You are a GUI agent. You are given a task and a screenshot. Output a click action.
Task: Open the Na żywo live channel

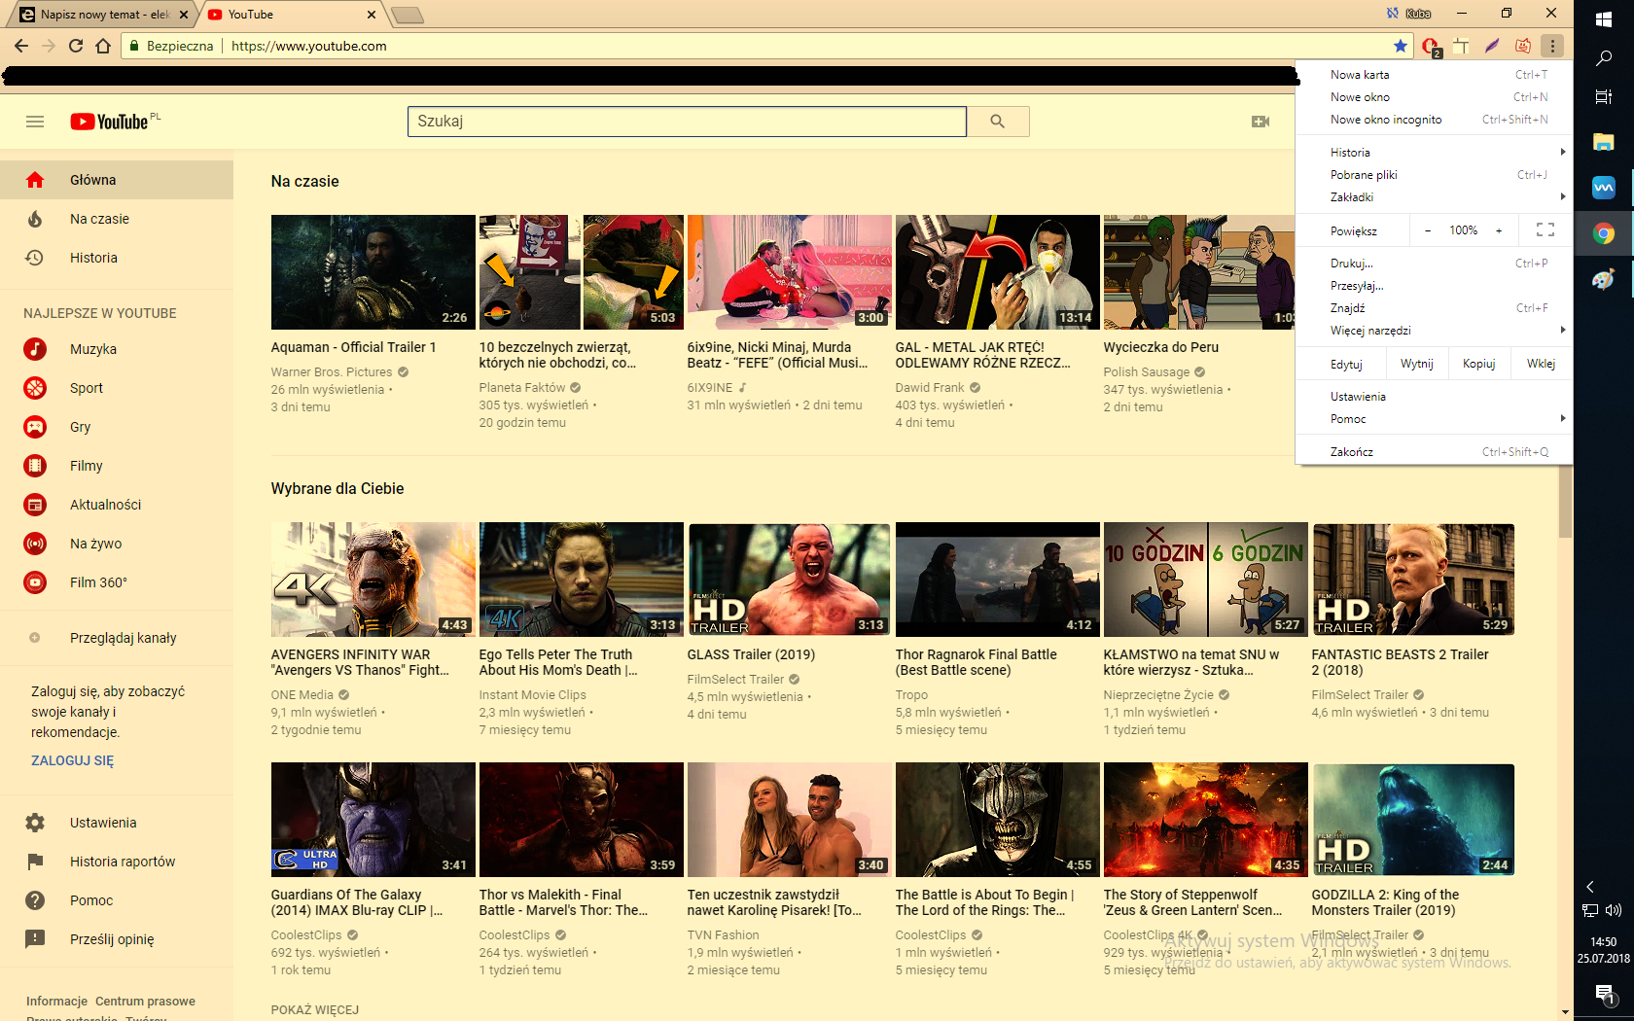pos(117,544)
